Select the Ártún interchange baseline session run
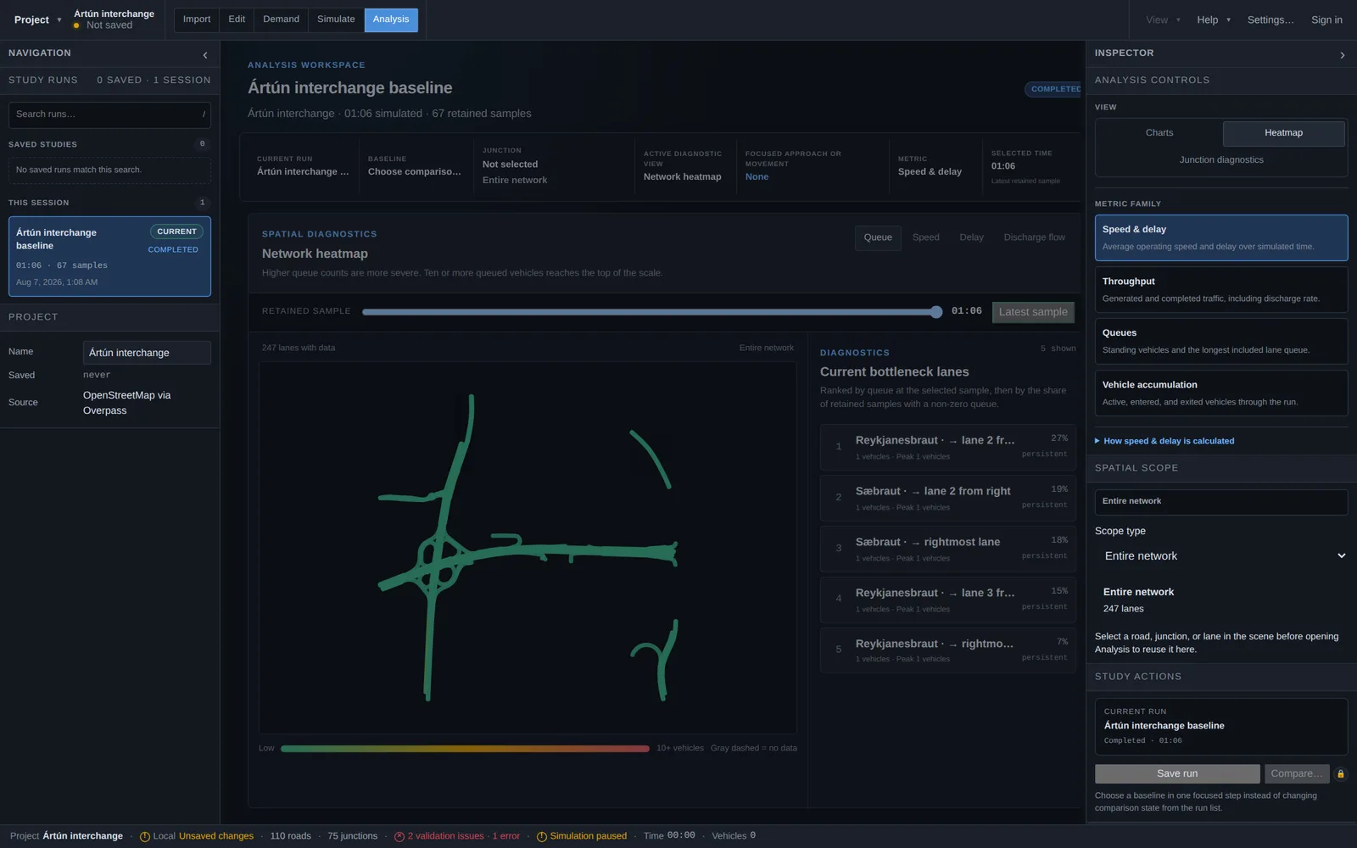The width and height of the screenshot is (1357, 848). coord(109,256)
